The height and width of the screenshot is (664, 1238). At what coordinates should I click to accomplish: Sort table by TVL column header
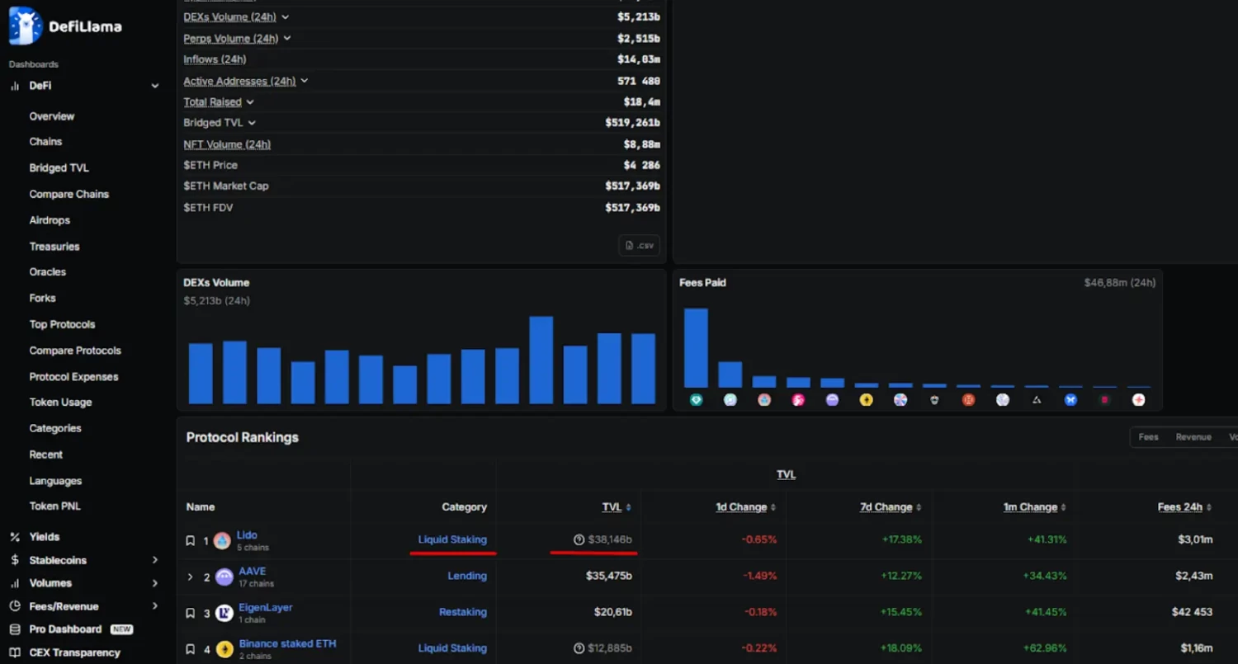tap(612, 507)
